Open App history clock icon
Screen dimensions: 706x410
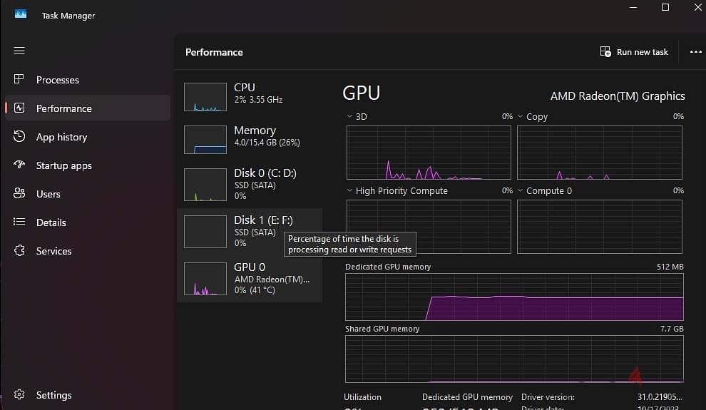tap(19, 136)
